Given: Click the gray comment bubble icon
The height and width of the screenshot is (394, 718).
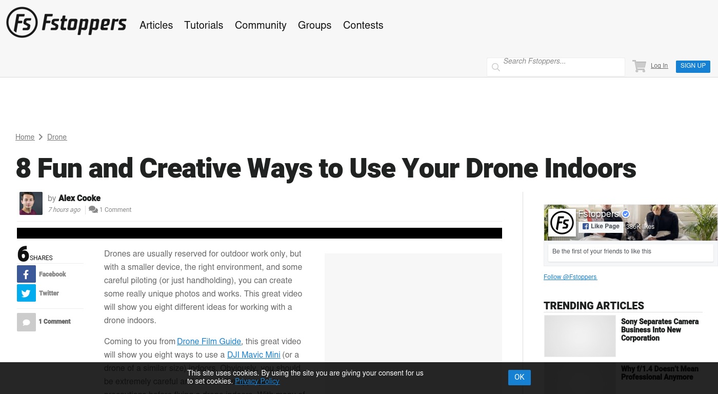Looking at the screenshot, I should [x=26, y=322].
